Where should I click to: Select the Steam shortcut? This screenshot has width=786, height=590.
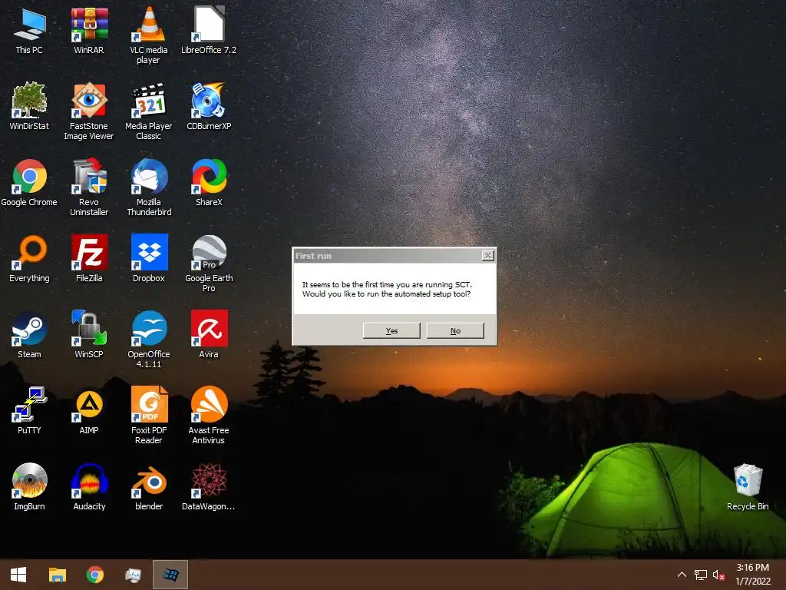29,335
